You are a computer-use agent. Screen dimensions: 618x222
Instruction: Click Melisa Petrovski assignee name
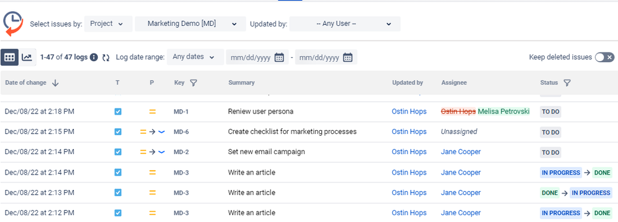504,112
